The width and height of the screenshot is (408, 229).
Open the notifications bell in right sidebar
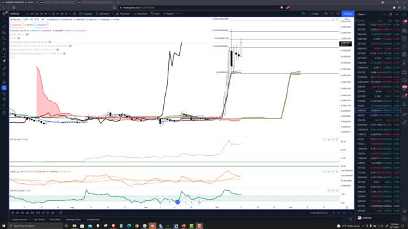(405, 104)
